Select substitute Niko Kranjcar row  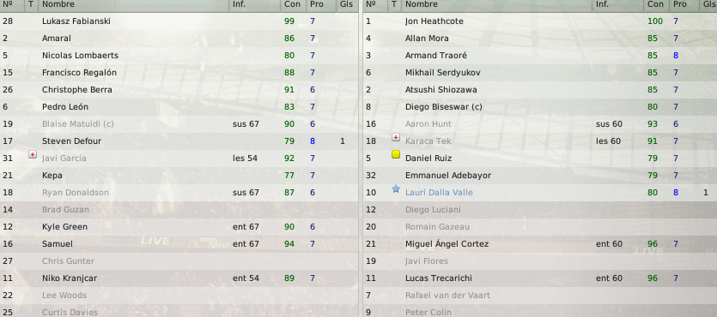pyautogui.click(x=179, y=278)
